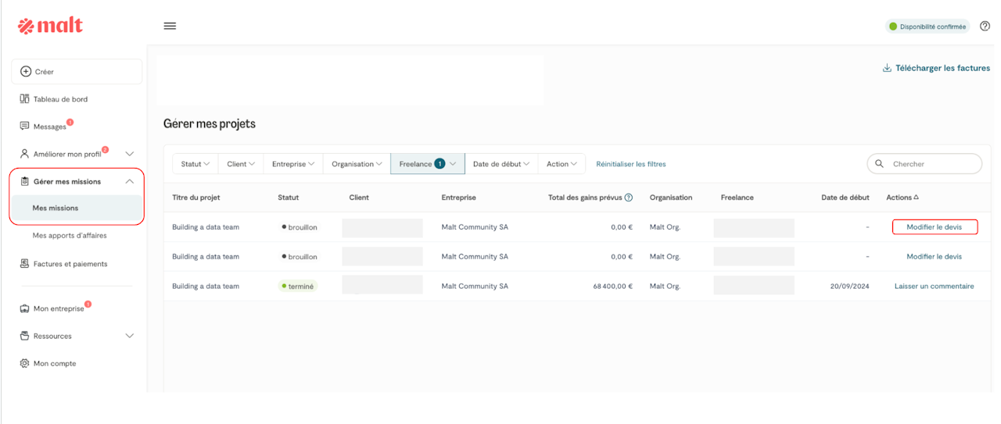The height and width of the screenshot is (424, 1001).
Task: Open the hamburger menu icon
Action: point(170,26)
